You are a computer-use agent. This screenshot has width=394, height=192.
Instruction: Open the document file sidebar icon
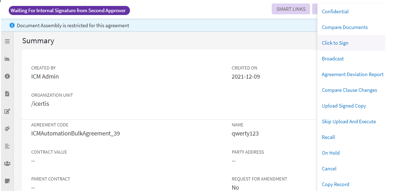7,94
